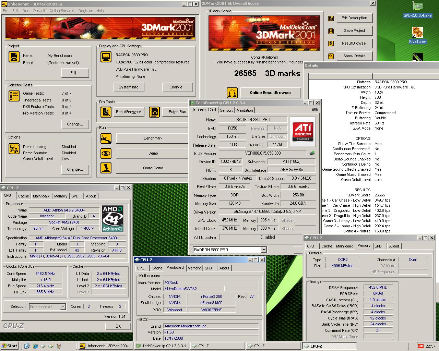439x351 pixels.
Task: Open the Online Services menu
Action: [x=62, y=11]
